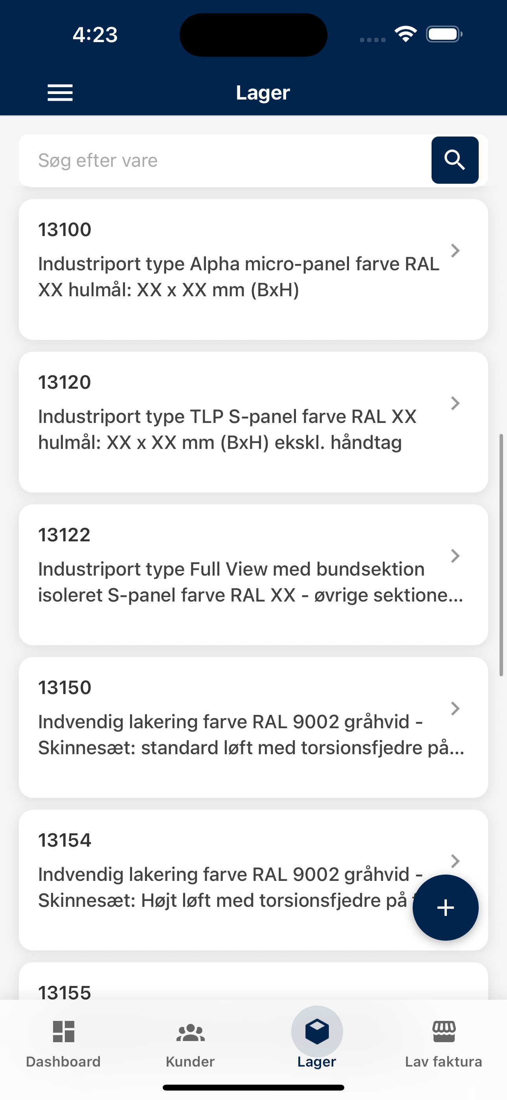
Task: Expand item 13120 with its chevron
Action: pyautogui.click(x=455, y=403)
